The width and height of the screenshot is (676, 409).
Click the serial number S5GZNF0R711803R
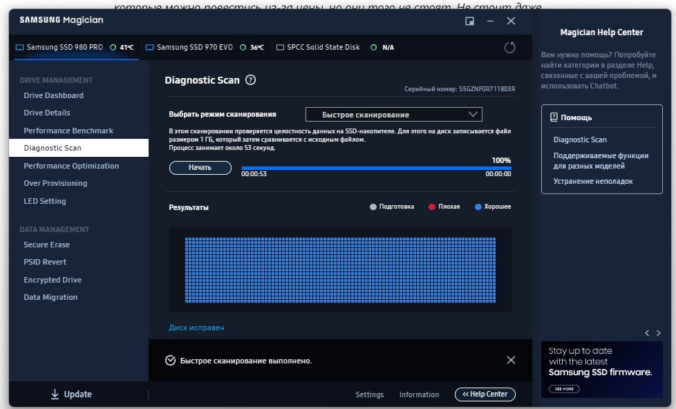point(487,89)
